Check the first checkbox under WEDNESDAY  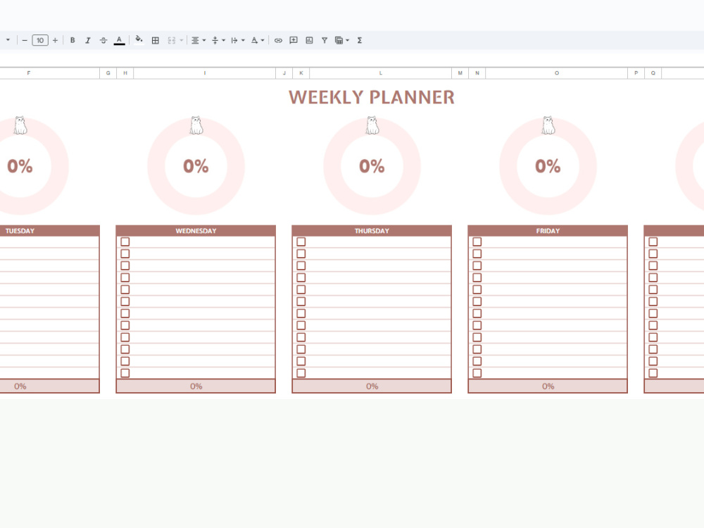coord(125,242)
